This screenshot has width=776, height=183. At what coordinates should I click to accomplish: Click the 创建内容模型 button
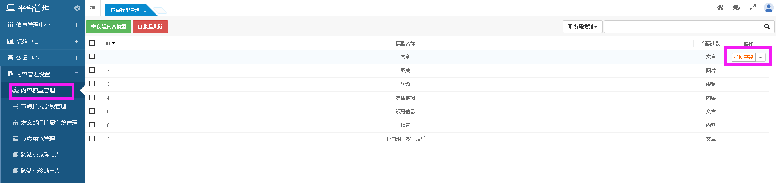click(109, 27)
